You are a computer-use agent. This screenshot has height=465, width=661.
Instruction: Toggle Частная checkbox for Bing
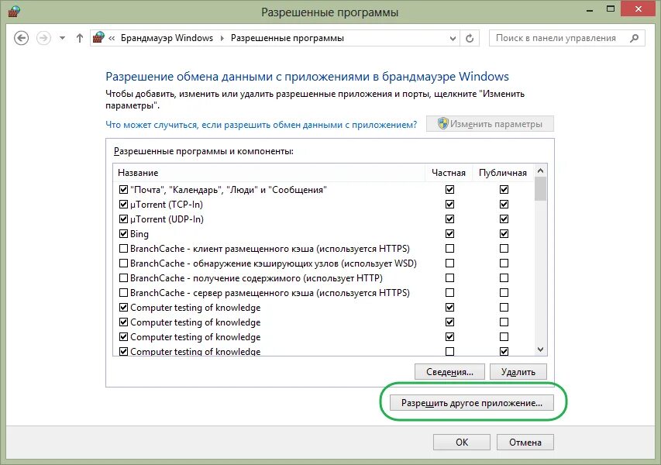449,233
